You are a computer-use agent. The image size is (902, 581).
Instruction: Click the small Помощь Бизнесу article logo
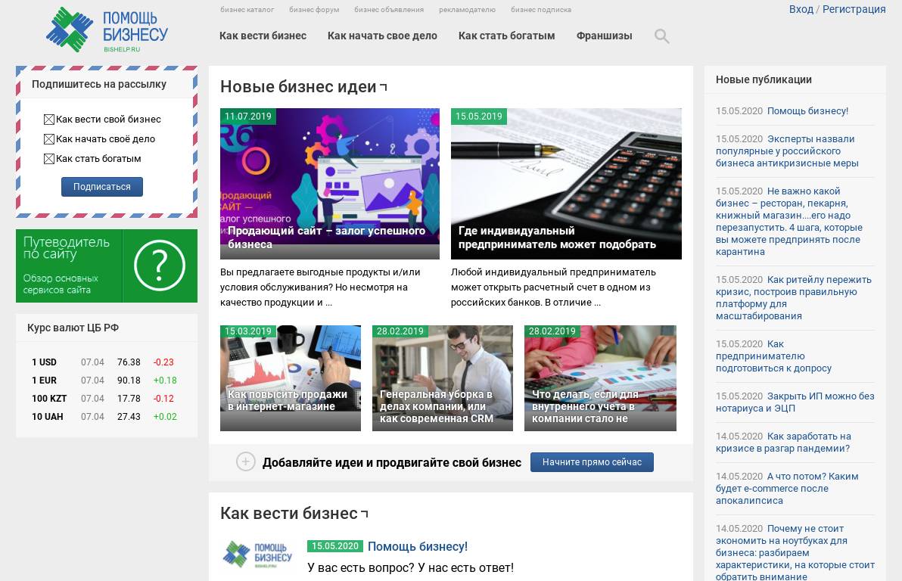[257, 554]
